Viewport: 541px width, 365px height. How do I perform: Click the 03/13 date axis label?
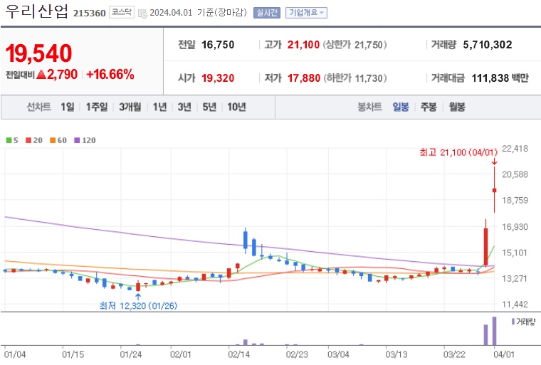coord(396,354)
